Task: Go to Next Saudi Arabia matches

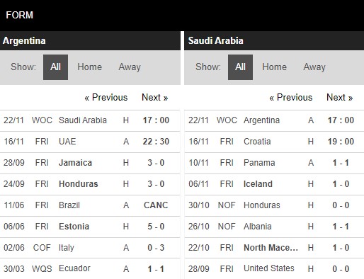Action: tap(340, 97)
